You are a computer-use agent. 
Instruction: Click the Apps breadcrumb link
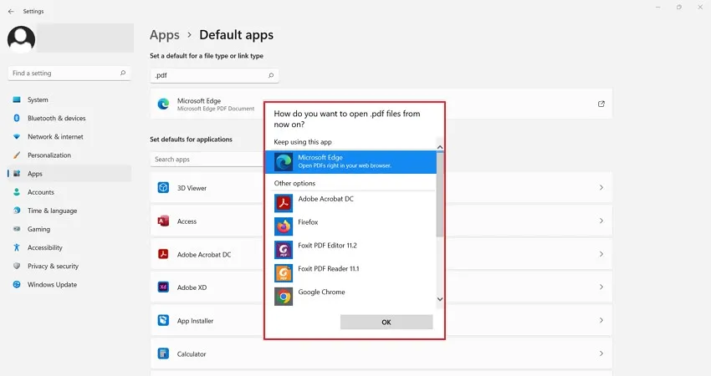(x=165, y=35)
